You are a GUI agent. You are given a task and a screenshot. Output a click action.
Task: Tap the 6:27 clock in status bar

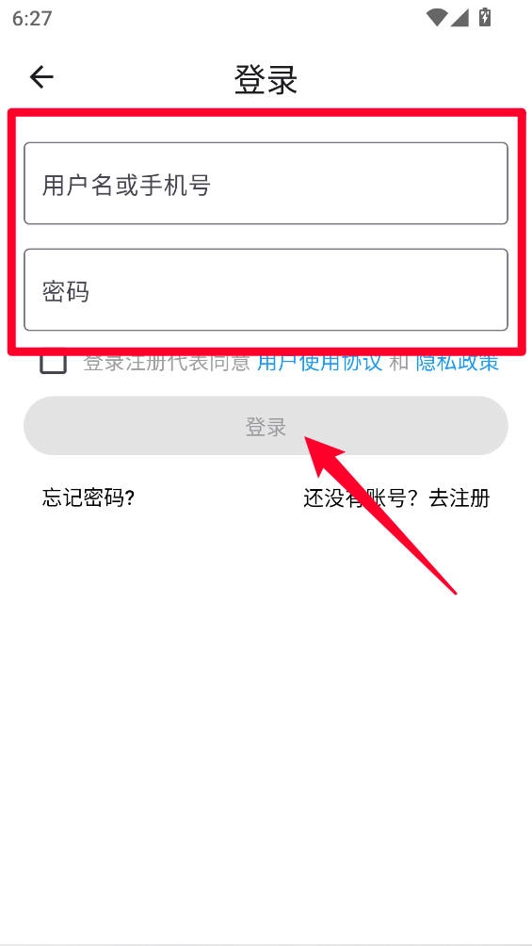pos(32,18)
